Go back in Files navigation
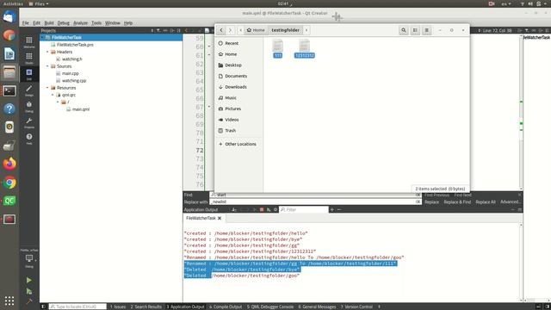Screen dimensions: 551x310 tap(221, 30)
